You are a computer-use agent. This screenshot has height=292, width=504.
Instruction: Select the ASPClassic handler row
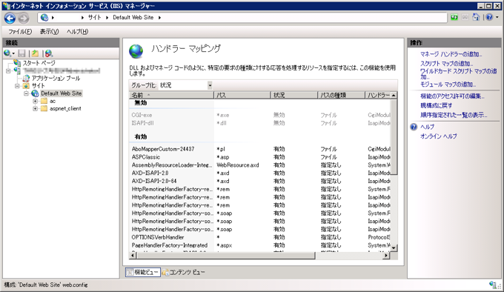click(259, 157)
